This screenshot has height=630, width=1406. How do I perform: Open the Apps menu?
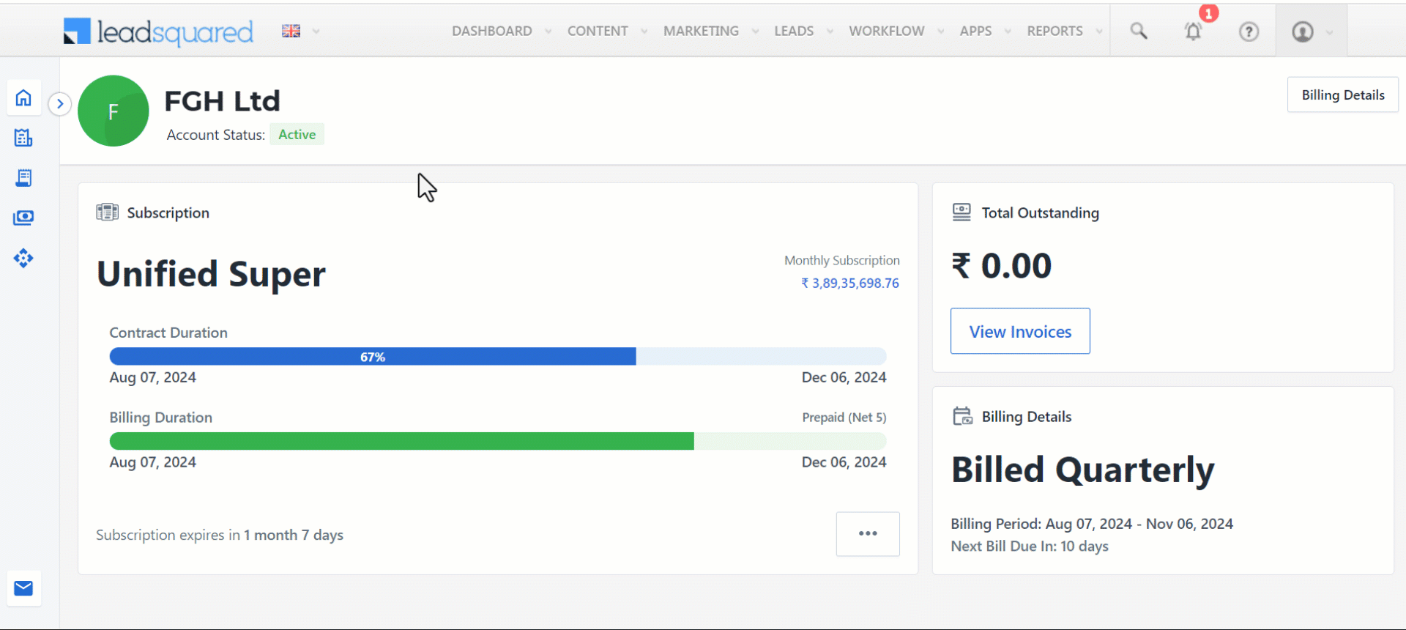point(975,31)
